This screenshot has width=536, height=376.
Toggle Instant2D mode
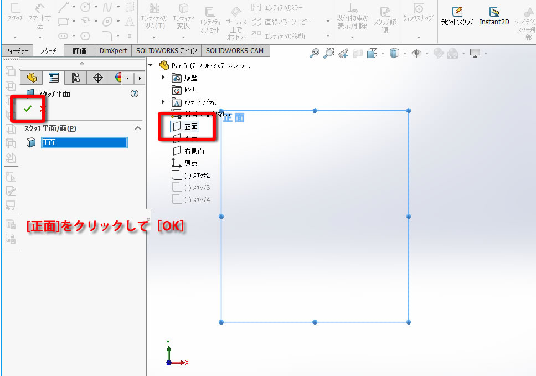tap(494, 16)
